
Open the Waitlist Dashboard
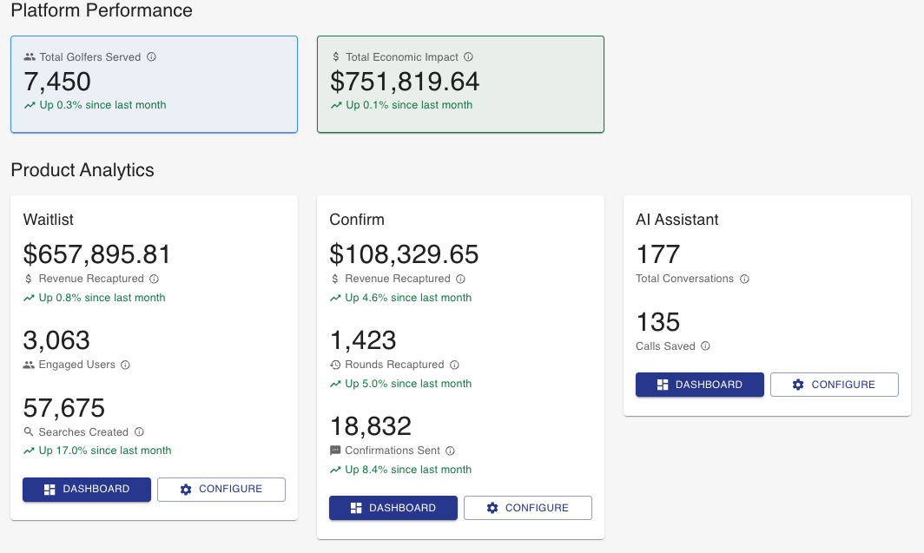tap(87, 490)
